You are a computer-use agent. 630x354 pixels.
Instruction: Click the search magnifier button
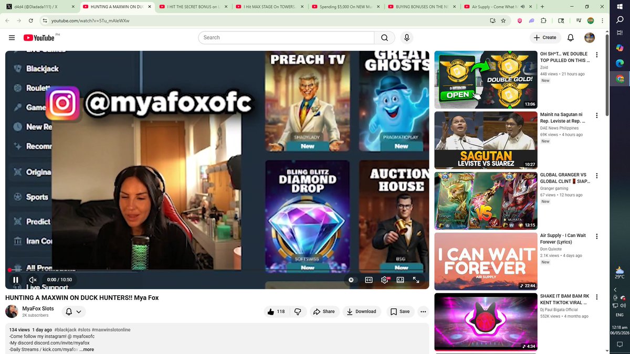384,38
